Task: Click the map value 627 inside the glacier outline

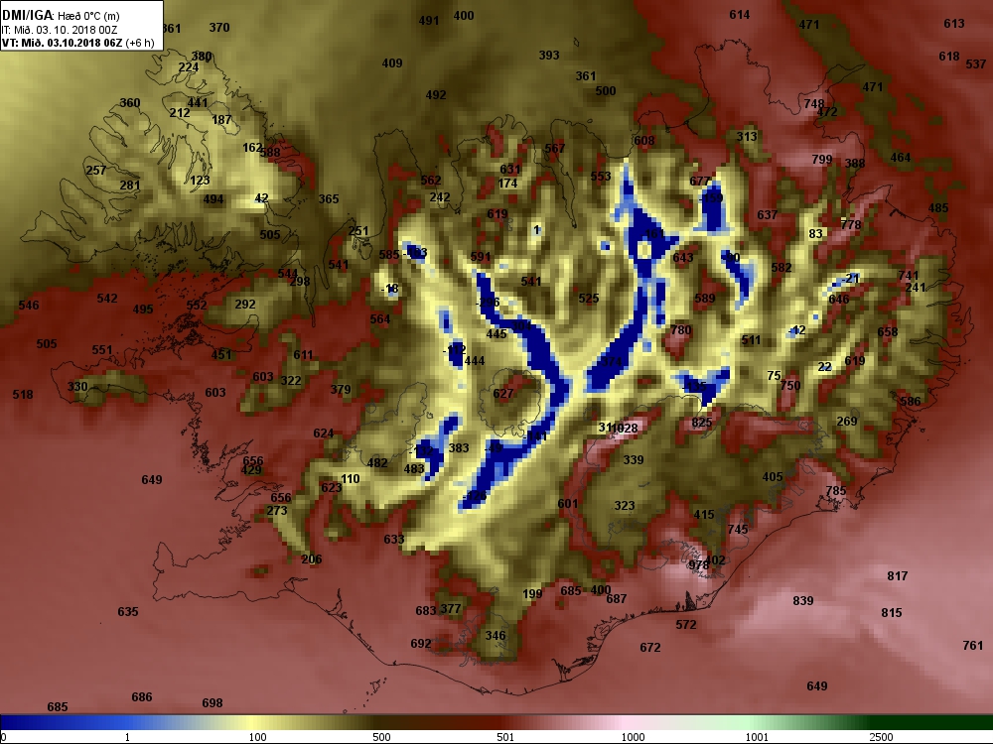Action: [x=503, y=394]
